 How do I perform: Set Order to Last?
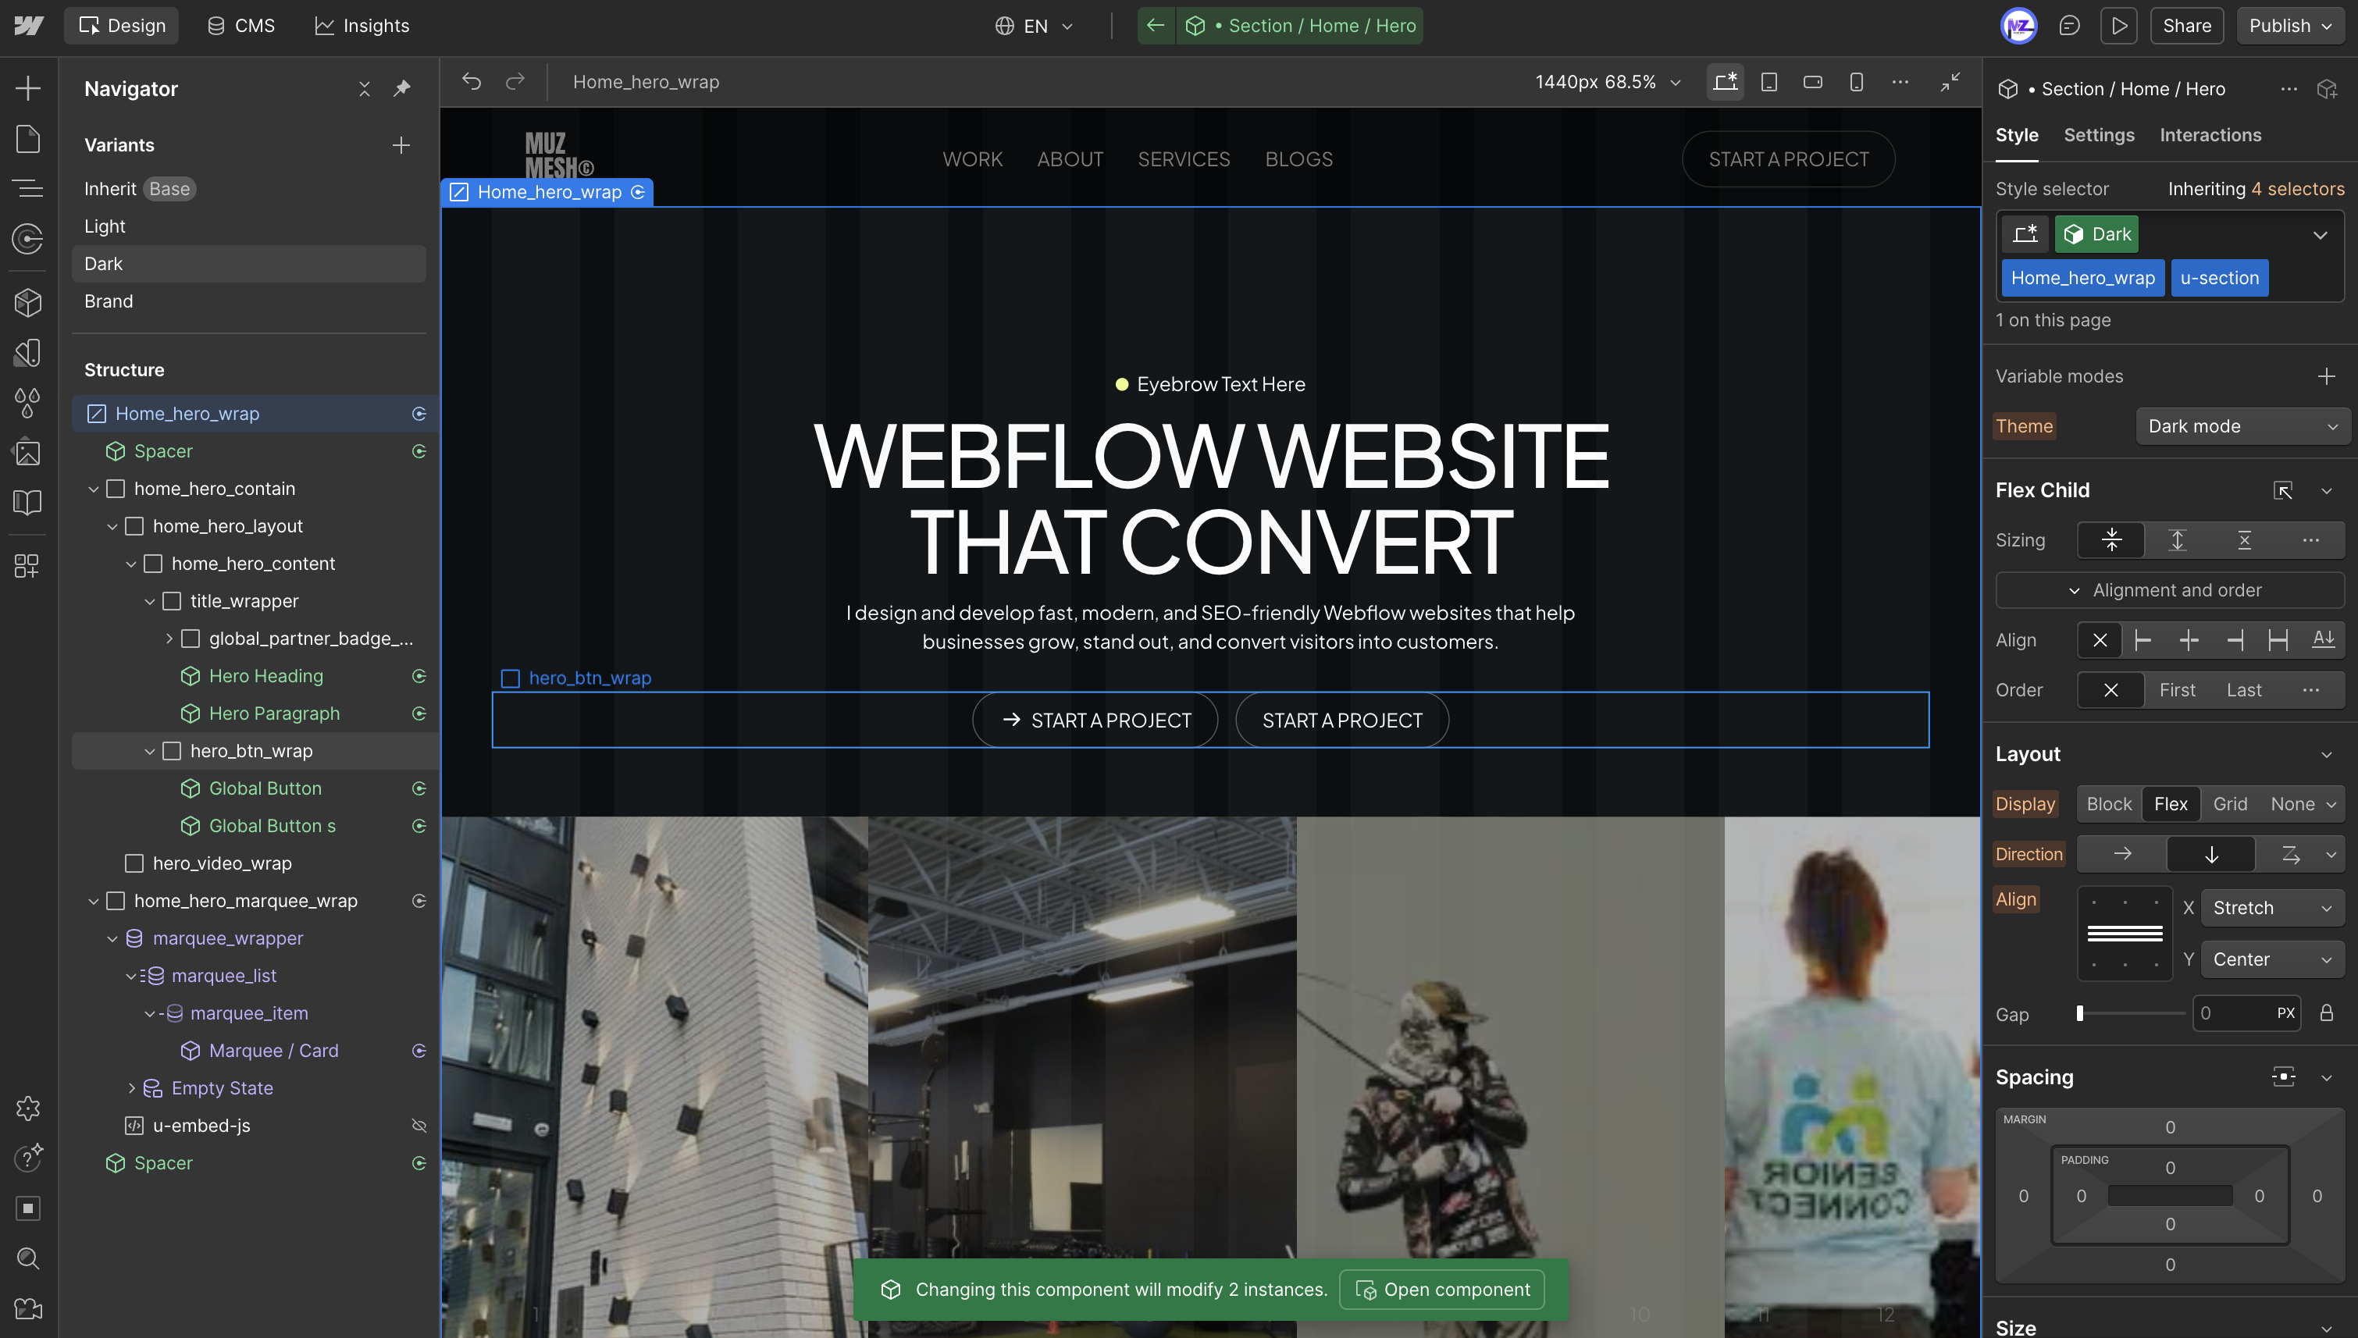click(2243, 690)
